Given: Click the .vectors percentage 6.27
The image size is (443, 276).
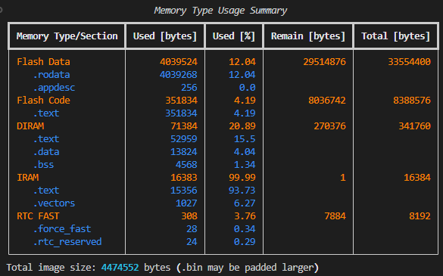Looking at the screenshot, I should 245,203.
